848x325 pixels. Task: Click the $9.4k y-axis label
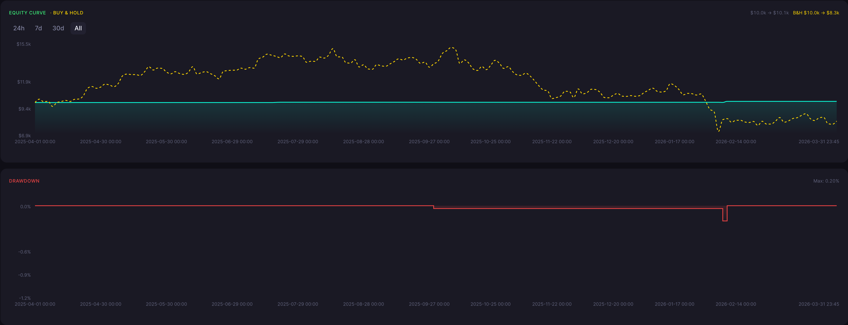(24, 109)
